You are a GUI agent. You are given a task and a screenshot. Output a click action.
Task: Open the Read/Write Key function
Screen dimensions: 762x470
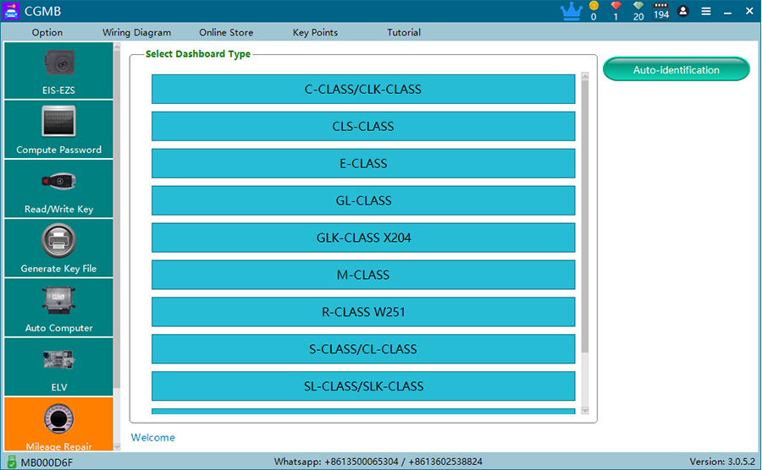[x=58, y=189]
